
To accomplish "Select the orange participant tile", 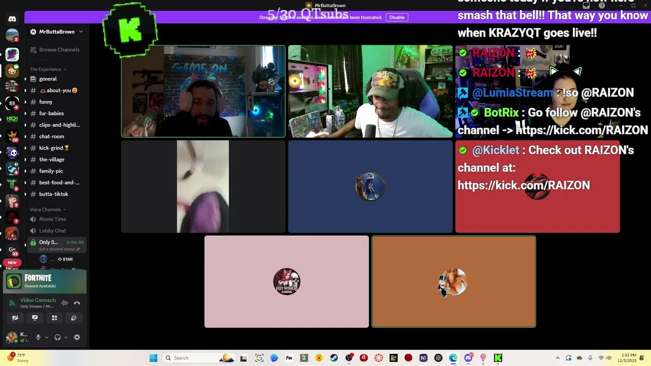I will tap(454, 282).
